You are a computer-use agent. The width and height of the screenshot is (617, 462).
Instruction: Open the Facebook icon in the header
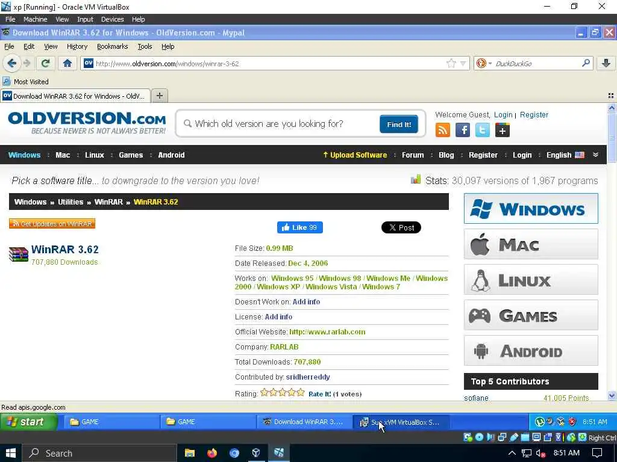tap(462, 130)
